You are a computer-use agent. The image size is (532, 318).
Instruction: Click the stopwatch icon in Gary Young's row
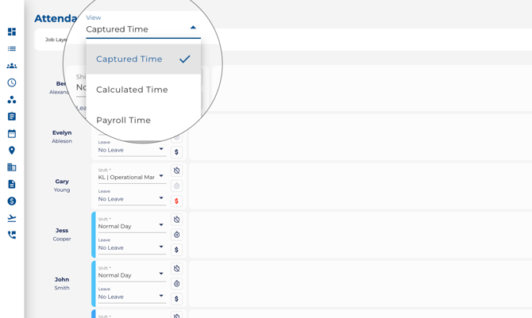pyautogui.click(x=176, y=186)
